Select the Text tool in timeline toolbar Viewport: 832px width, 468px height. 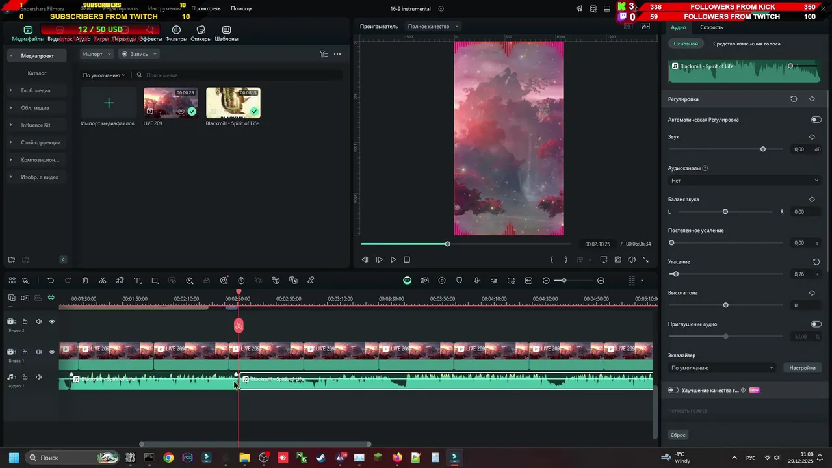(x=137, y=281)
